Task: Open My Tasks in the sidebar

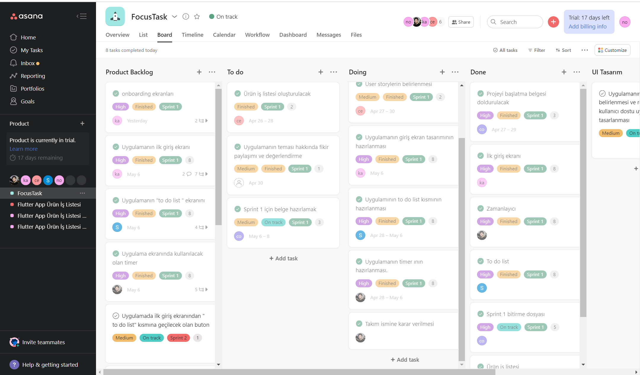Action: click(x=31, y=50)
